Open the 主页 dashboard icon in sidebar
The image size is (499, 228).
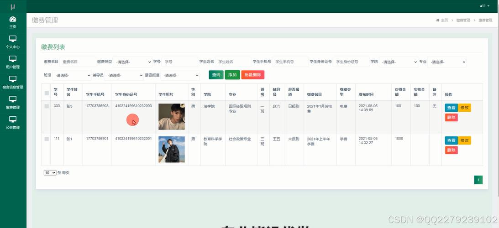[x=13, y=20]
